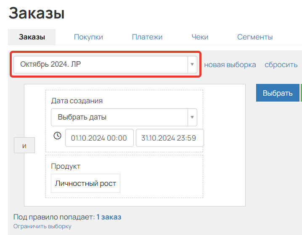Click the end date field 31.10.2024 23:59
This screenshot has width=302, height=235.
point(170,138)
